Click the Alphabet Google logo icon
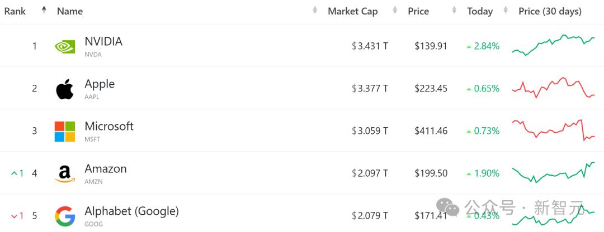604x232 pixels. tap(65, 216)
